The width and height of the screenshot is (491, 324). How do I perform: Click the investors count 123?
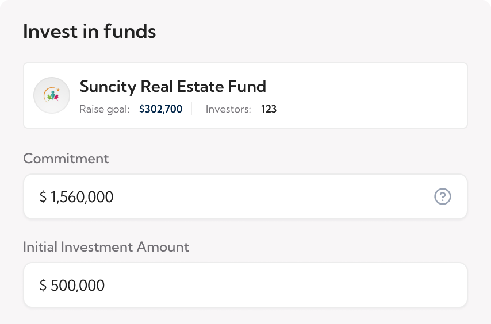point(268,109)
